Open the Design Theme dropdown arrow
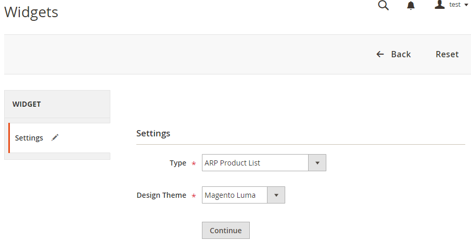The width and height of the screenshot is (471, 241). 276,195
